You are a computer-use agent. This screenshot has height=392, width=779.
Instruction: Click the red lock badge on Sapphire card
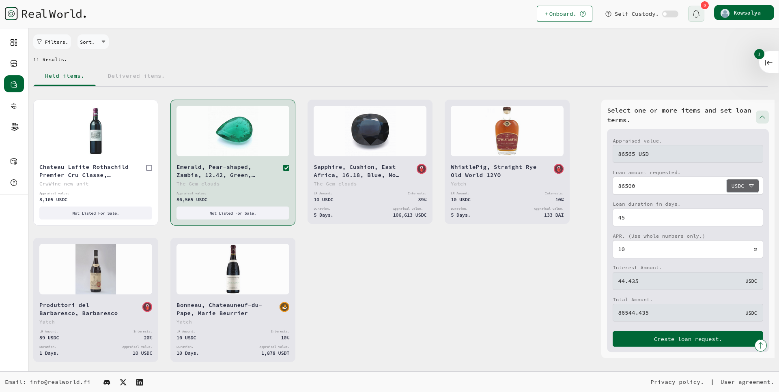pos(422,169)
